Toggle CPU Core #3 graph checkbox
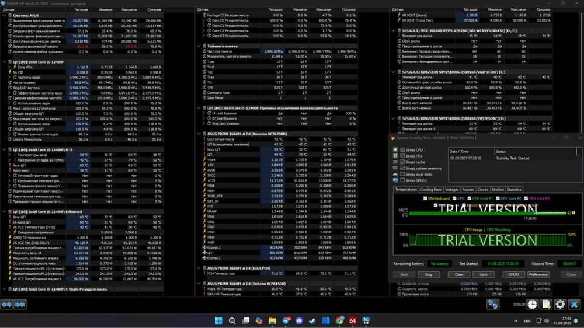This screenshot has width=584, height=328. 526,198
